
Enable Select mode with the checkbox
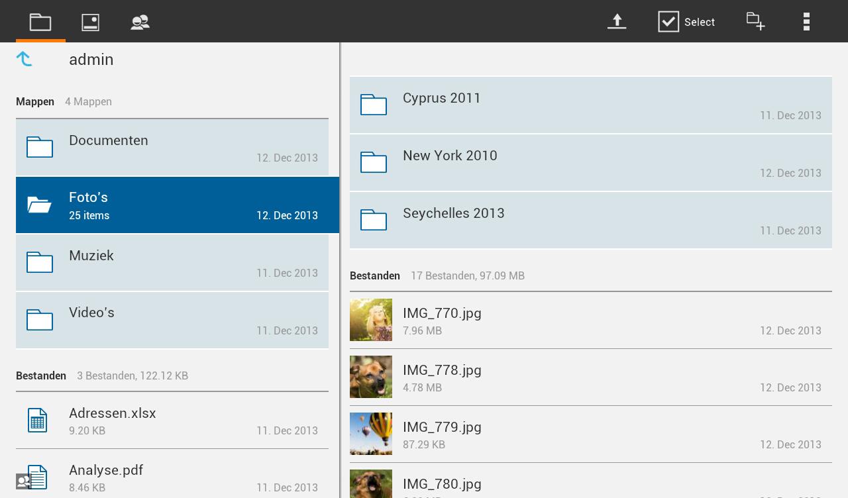coord(668,21)
